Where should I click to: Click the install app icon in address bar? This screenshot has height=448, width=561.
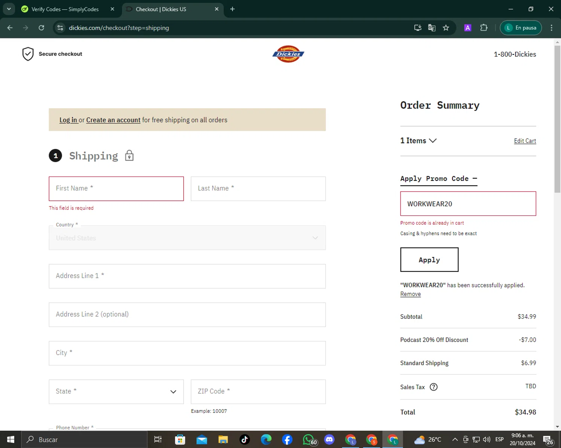[x=418, y=28]
